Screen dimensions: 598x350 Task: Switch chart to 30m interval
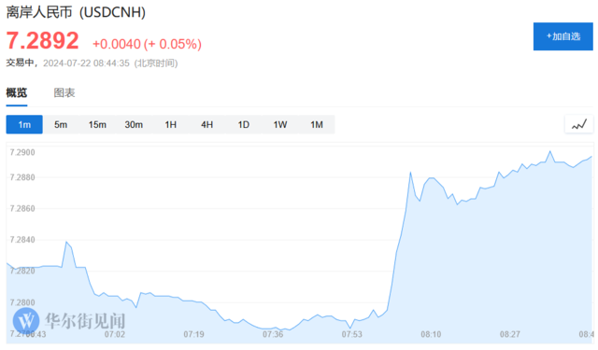click(x=134, y=124)
